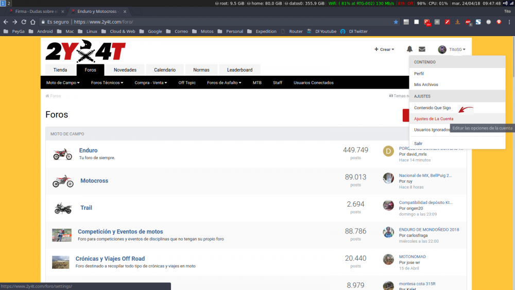Expand the Crear dropdown

[384, 49]
